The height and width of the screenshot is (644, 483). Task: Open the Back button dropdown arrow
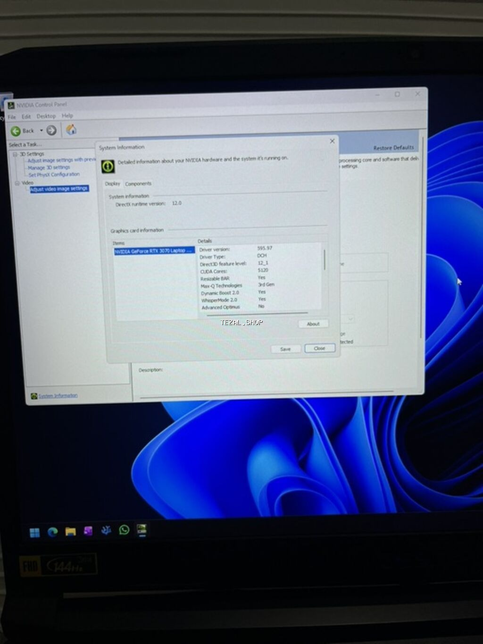point(41,130)
